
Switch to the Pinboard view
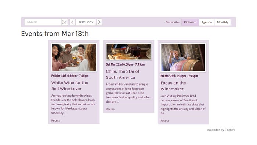pos(190,22)
